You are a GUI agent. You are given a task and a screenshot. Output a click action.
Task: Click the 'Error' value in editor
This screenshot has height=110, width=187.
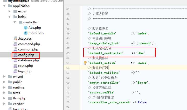[142, 83]
